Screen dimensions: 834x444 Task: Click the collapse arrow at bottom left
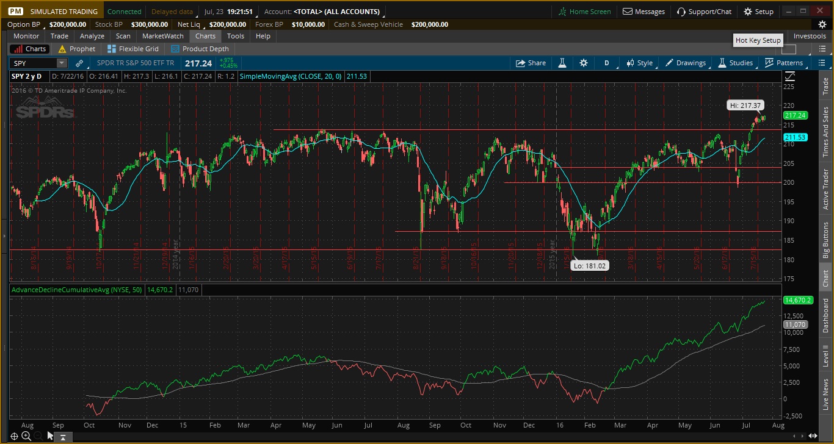pyautogui.click(x=63, y=437)
